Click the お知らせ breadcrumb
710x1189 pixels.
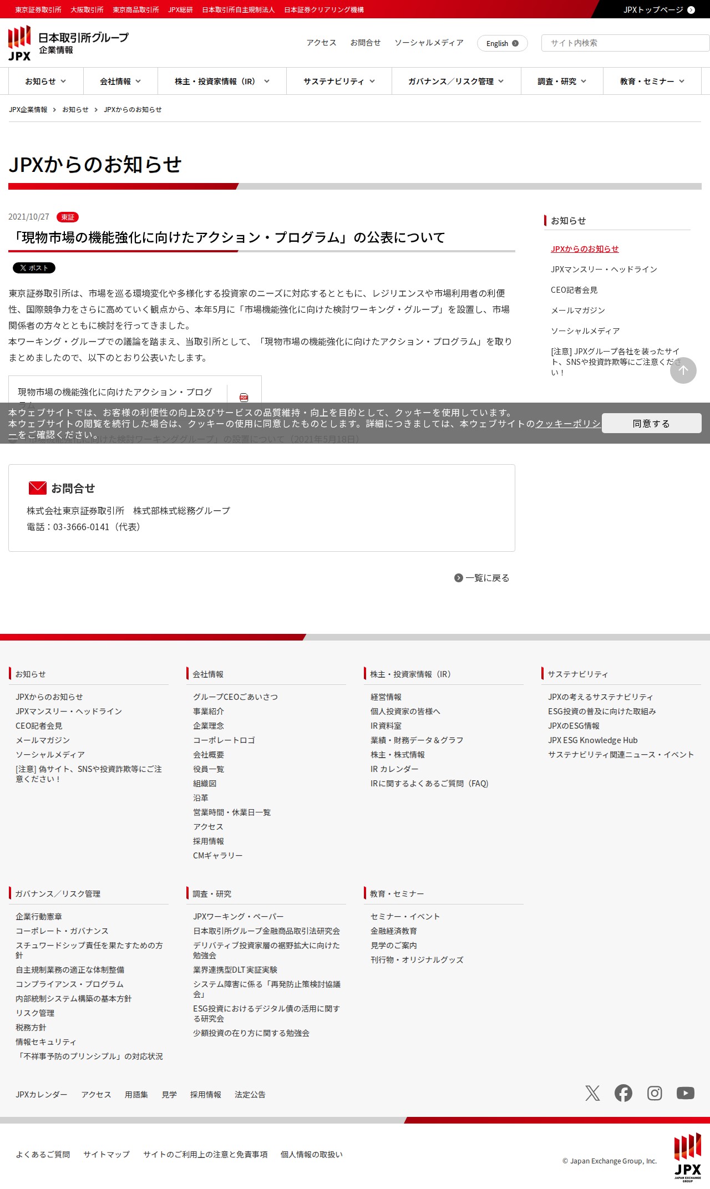pos(75,110)
